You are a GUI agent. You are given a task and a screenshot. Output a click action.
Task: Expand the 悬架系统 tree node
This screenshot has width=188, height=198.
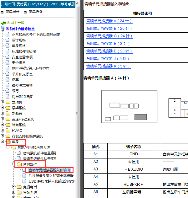[x=2, y=107]
